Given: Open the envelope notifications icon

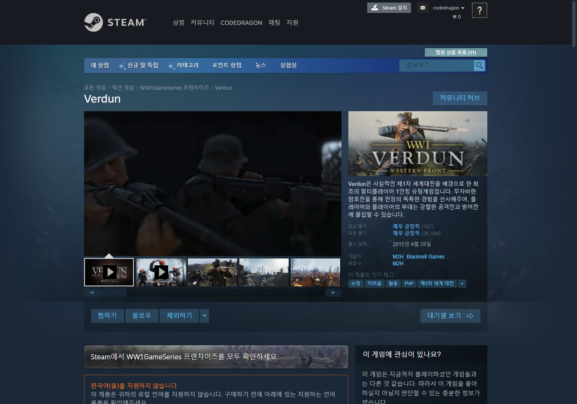Looking at the screenshot, I should [423, 8].
